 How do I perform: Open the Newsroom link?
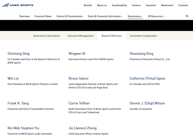(167, 5)
